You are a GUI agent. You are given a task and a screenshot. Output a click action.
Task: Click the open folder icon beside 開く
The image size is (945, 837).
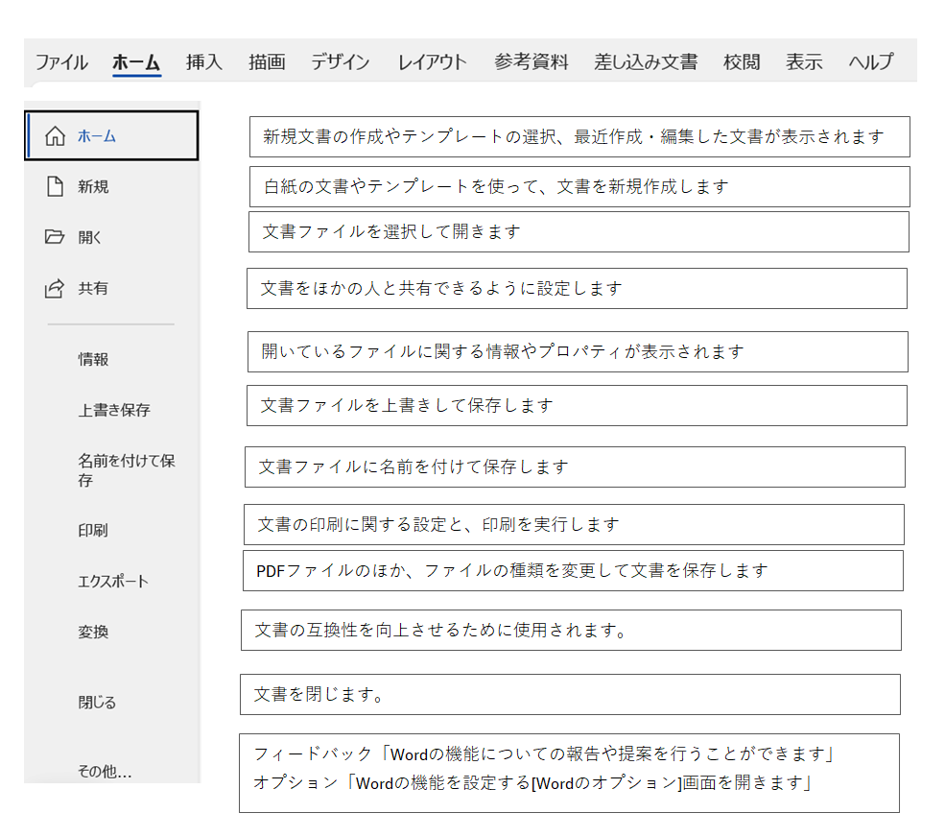(56, 237)
